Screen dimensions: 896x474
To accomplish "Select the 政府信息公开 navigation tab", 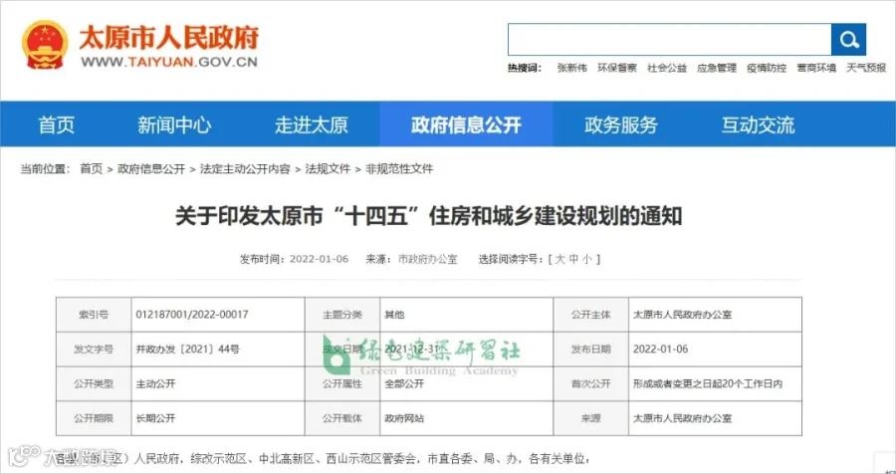I will point(466,124).
